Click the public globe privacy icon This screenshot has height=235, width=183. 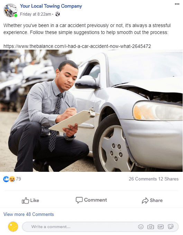tap(57, 14)
